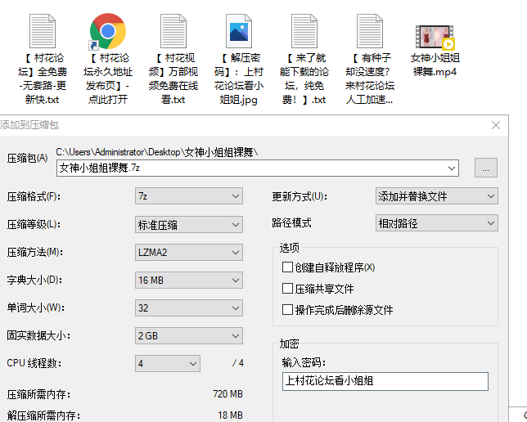This screenshot has width=527, height=422.
Task: Open the 压缩格式 dropdown showing 7z
Action: (189, 196)
